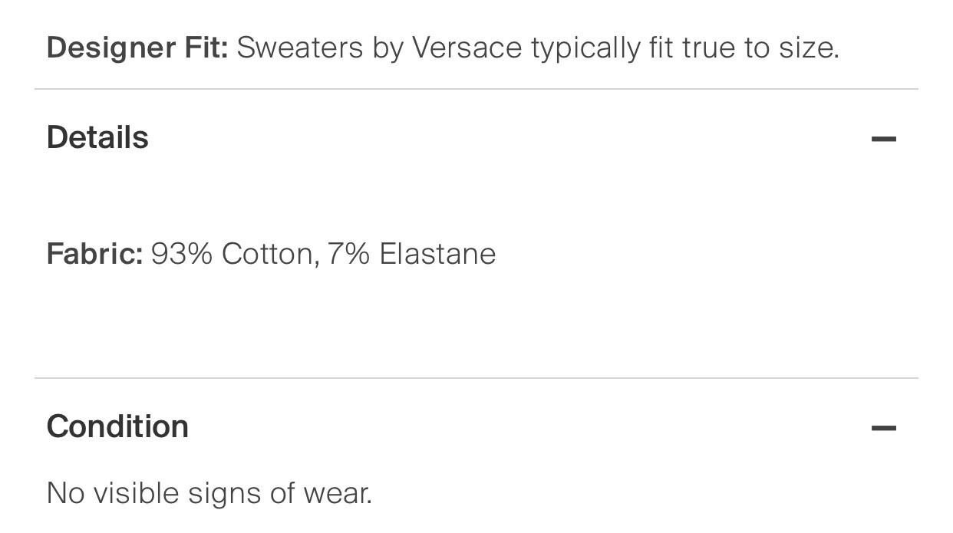This screenshot has width=953, height=533.
Task: Click the divider line above Details
Action: click(x=476, y=89)
